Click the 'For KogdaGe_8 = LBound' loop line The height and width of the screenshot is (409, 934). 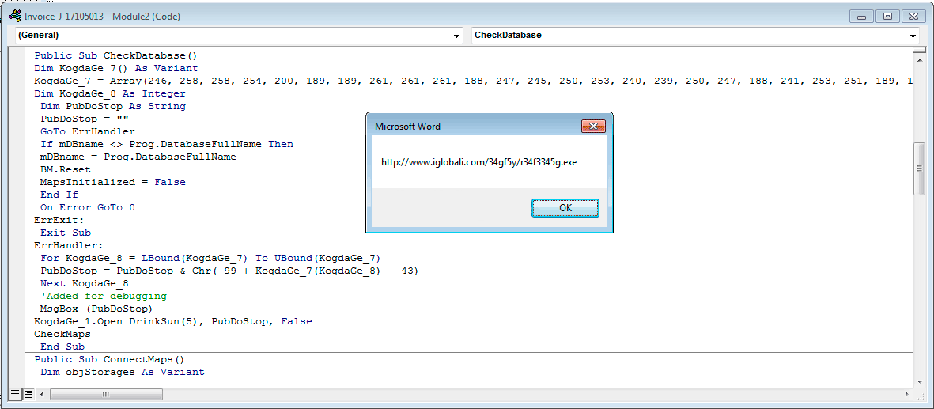tap(210, 258)
